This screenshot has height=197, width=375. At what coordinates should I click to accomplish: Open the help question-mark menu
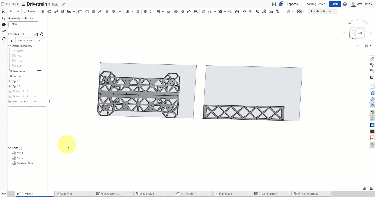(x=345, y=4)
